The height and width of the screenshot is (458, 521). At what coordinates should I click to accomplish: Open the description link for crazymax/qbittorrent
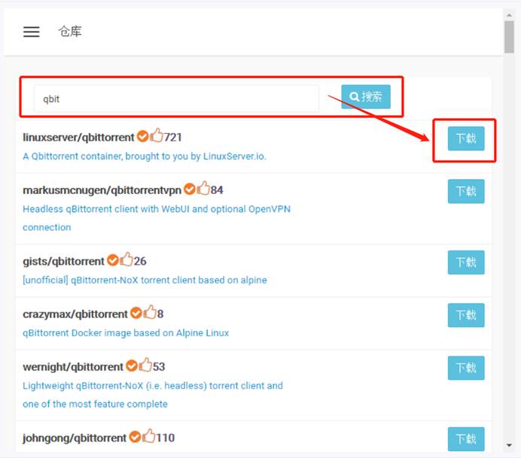[126, 333]
